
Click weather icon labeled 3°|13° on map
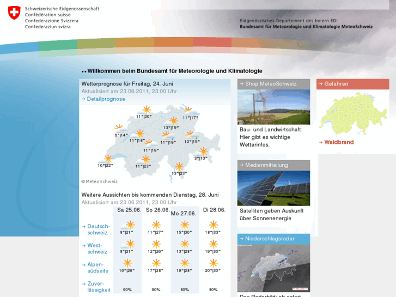pos(201,152)
